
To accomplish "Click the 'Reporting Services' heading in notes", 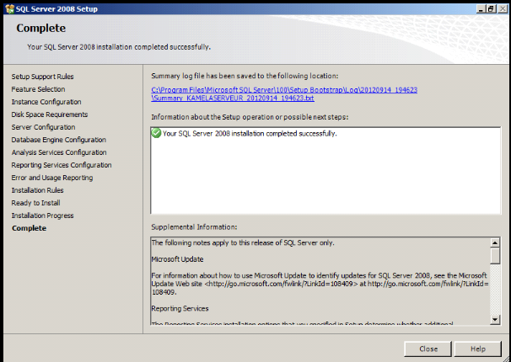I will pos(180,308).
